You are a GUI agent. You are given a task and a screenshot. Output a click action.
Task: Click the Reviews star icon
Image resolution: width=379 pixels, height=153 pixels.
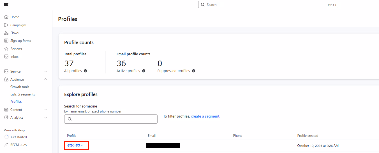(x=6, y=49)
